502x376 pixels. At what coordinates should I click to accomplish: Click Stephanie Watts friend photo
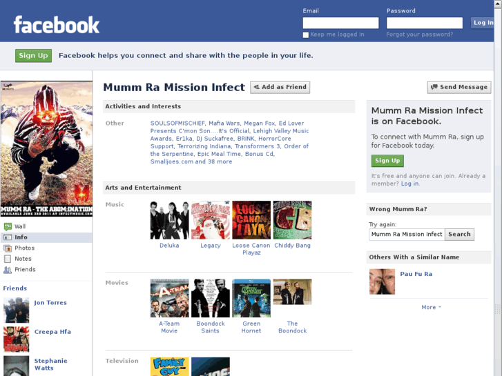coord(17,366)
